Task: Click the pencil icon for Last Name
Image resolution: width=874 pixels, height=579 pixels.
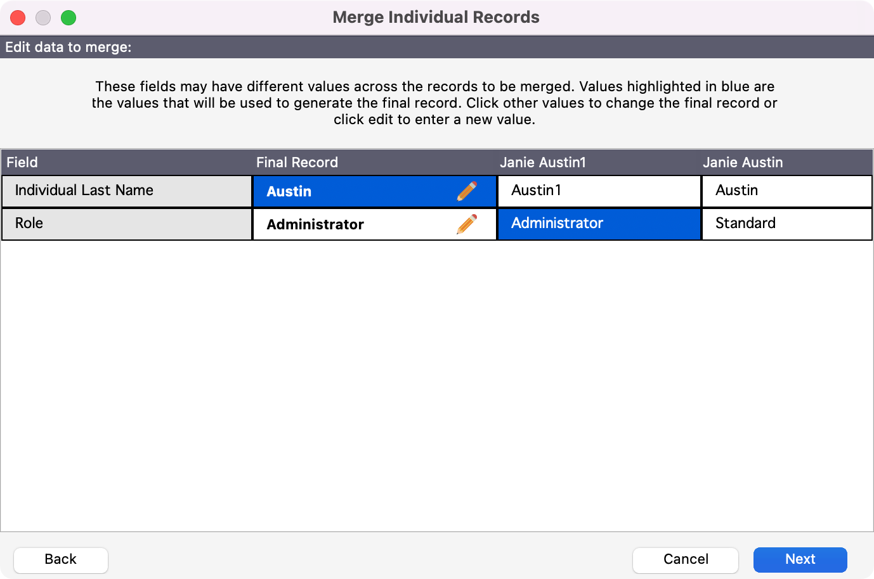Action: [467, 191]
